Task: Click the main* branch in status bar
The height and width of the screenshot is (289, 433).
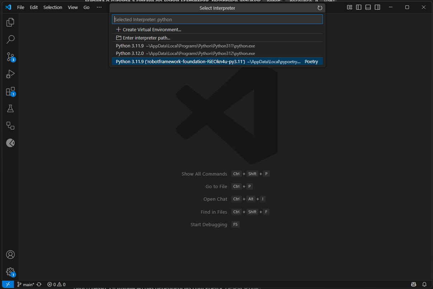Action: 26,284
